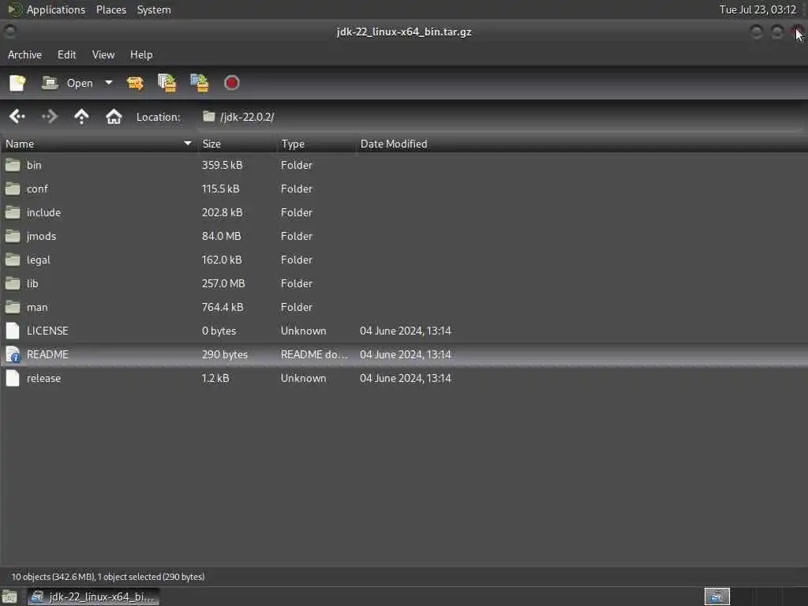Click the 'man' folder name

[x=37, y=307]
